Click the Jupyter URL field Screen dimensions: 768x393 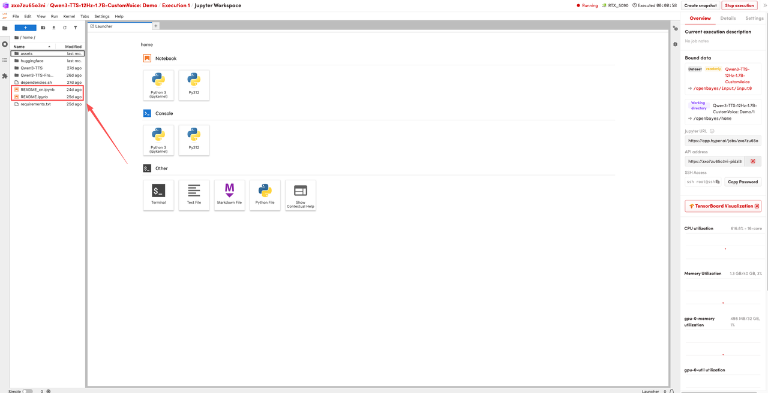723,141
